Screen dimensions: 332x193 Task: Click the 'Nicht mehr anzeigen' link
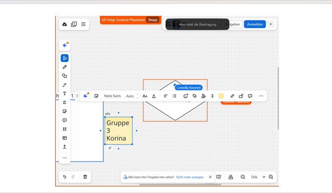tap(190, 177)
